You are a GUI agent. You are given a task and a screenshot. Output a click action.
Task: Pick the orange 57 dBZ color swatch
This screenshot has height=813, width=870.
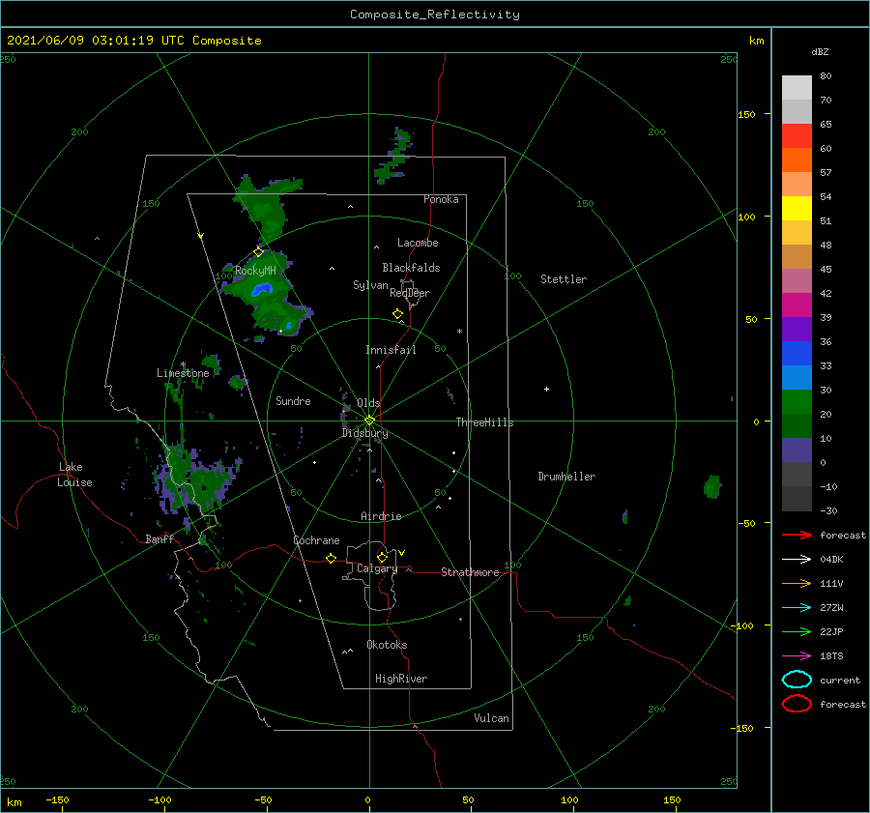(x=797, y=160)
